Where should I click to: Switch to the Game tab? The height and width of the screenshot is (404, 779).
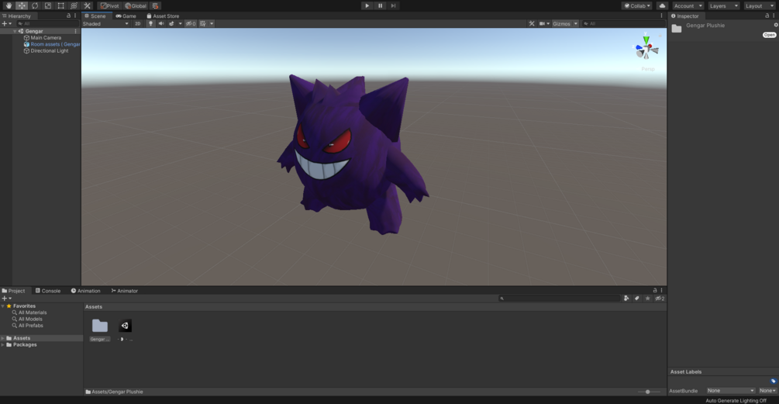pos(126,16)
